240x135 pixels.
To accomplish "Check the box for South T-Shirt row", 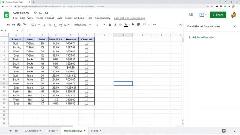I will coord(87,47).
